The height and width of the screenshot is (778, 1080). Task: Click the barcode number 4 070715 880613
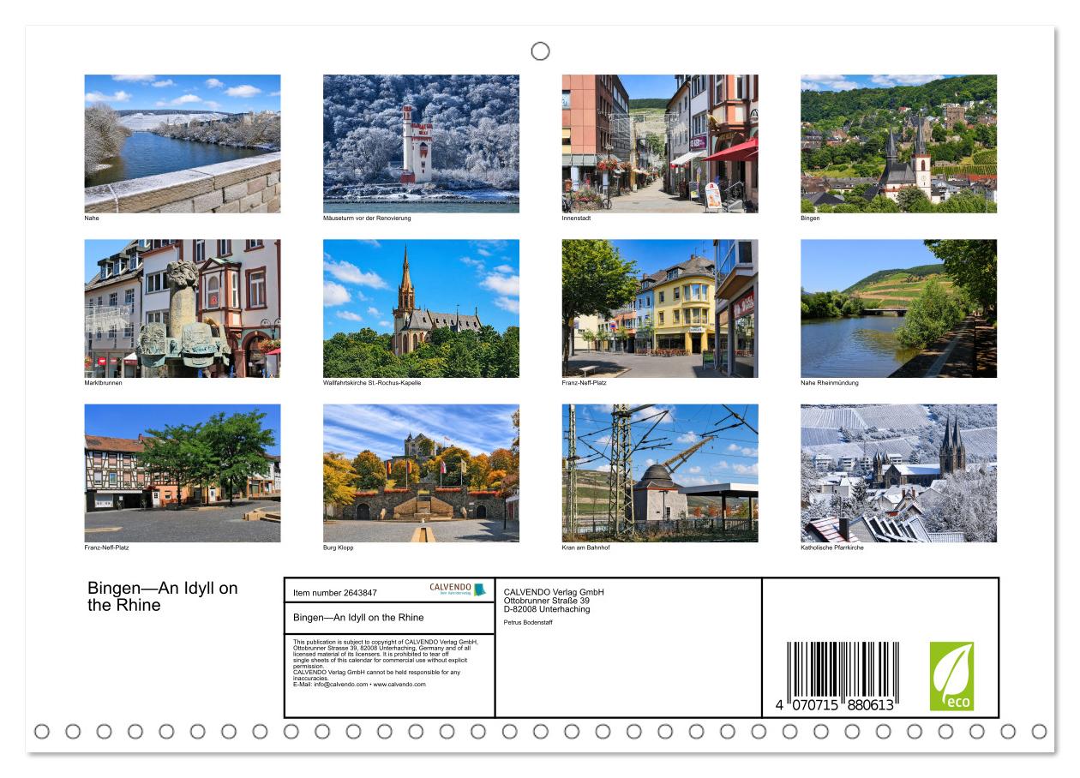(x=835, y=707)
